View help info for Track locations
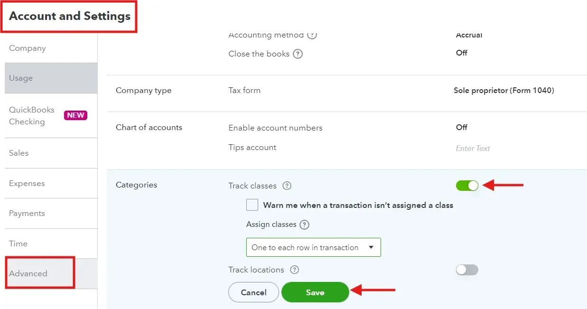587x309 pixels. coord(295,270)
